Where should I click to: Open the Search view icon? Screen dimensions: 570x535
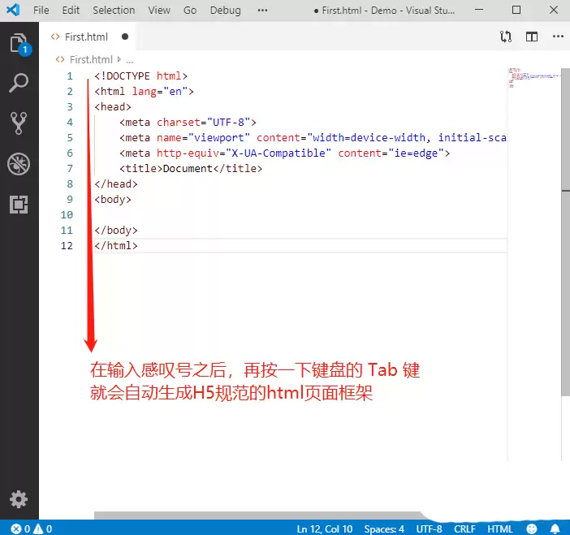[x=19, y=83]
